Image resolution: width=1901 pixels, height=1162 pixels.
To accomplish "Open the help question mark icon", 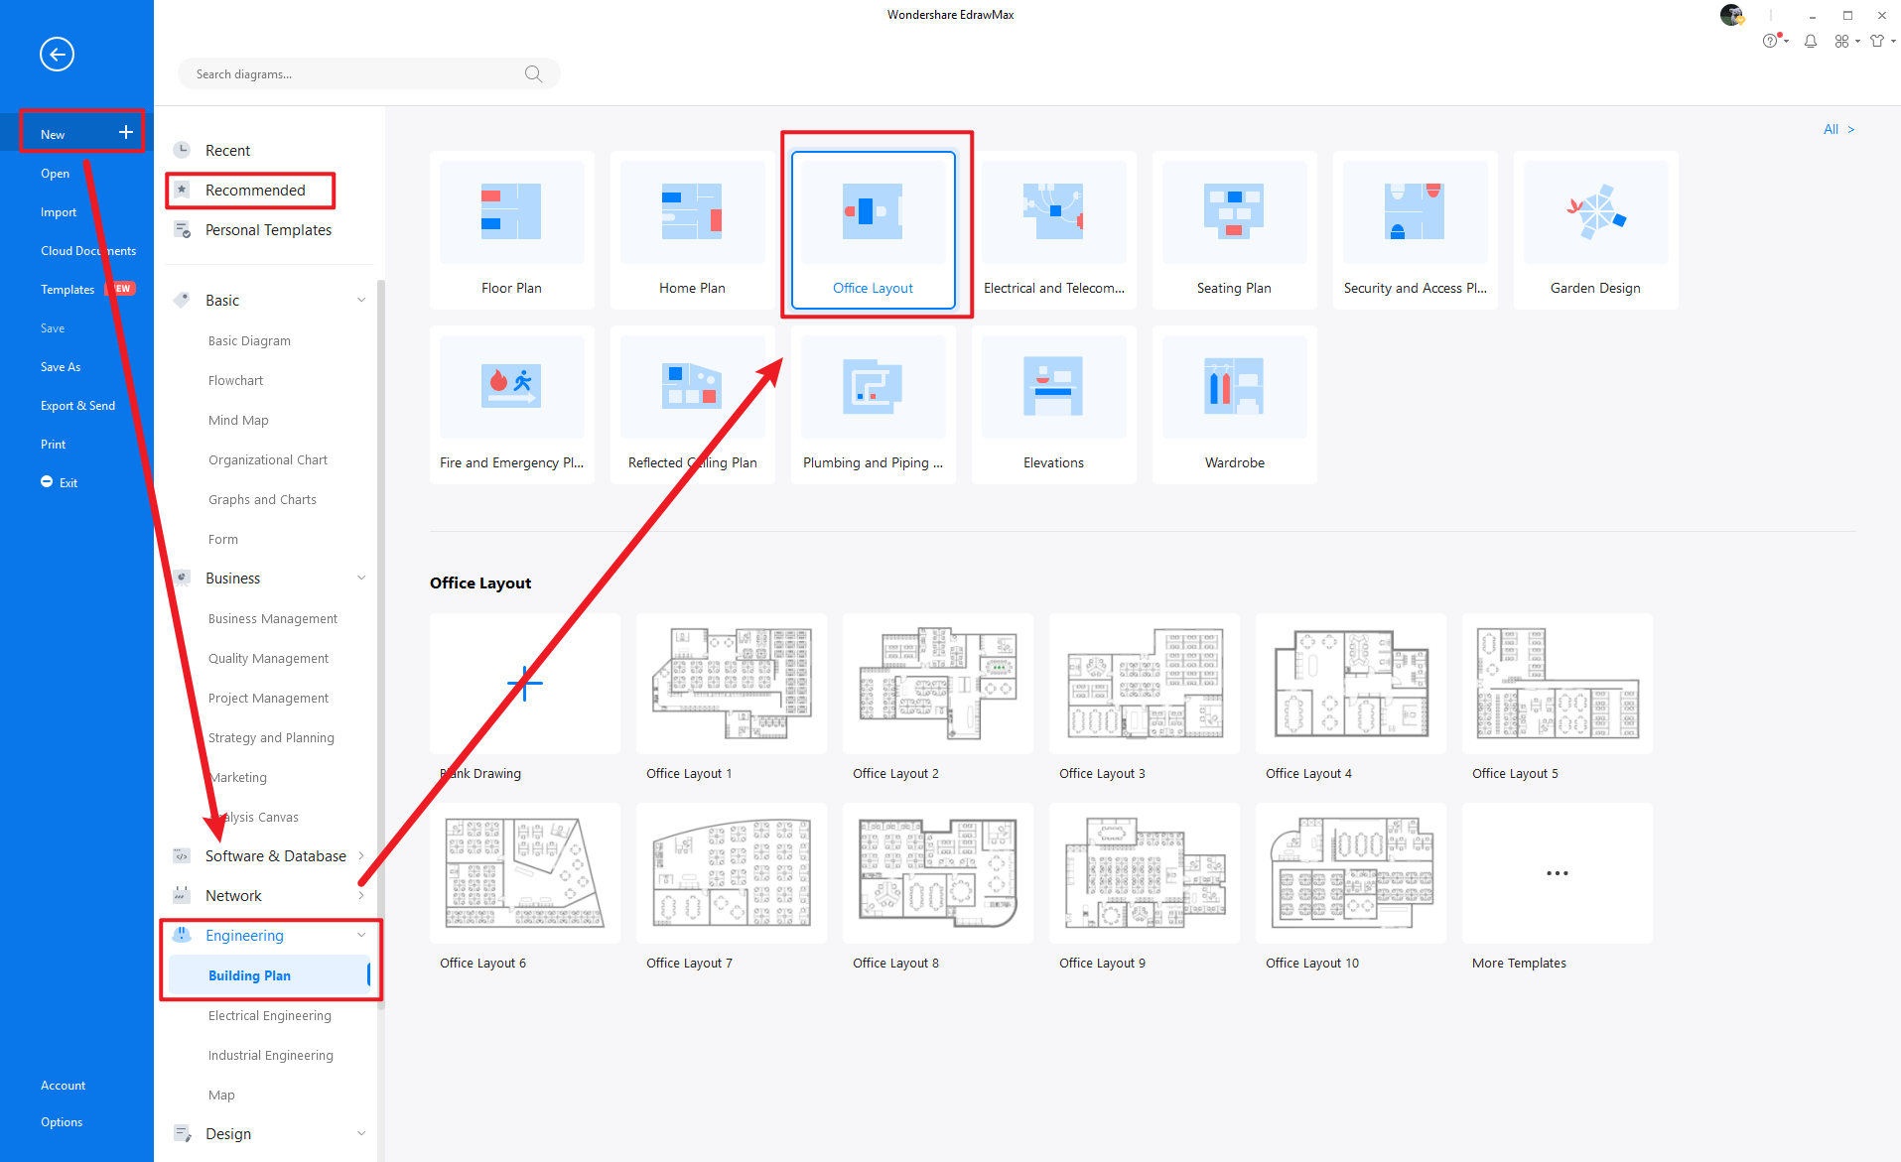I will pos(1770,42).
